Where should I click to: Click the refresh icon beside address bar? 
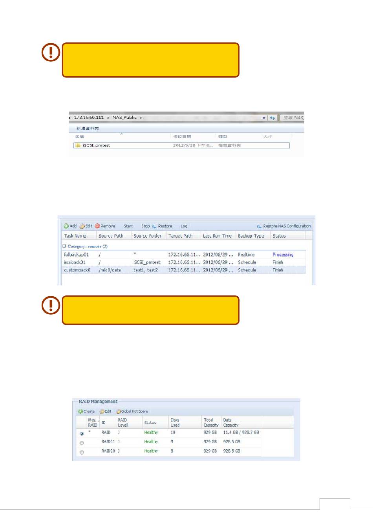point(272,118)
